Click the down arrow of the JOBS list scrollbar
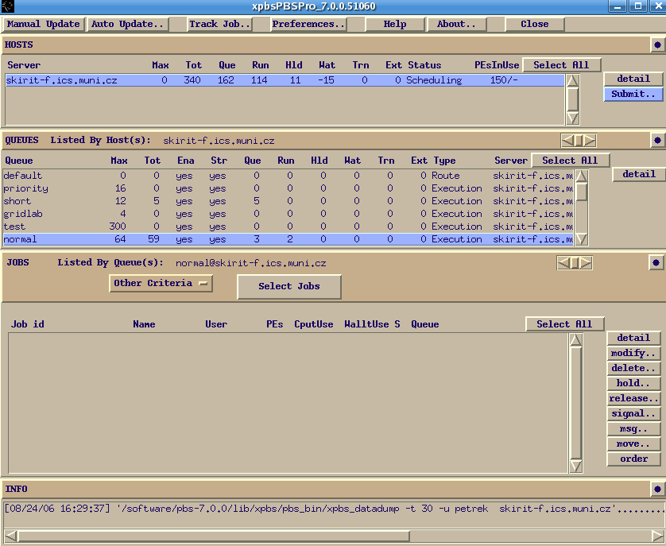Screen dimensions: 666x546 pos(575,466)
